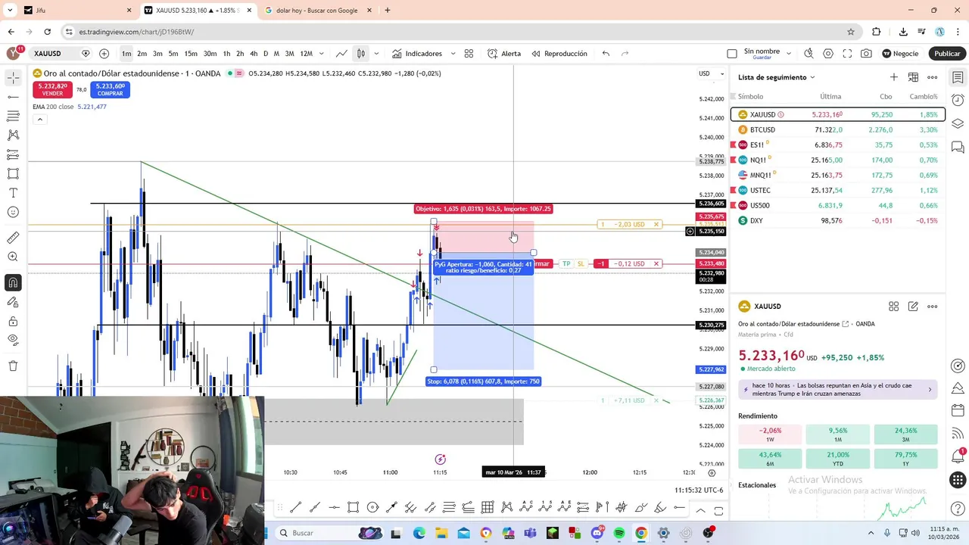
Task: Switch to the 4h timeframe
Action: [x=254, y=54]
